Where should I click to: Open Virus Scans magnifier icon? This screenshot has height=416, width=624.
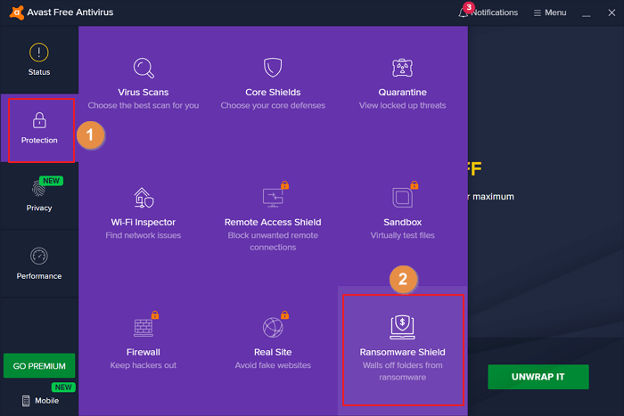coord(143,68)
